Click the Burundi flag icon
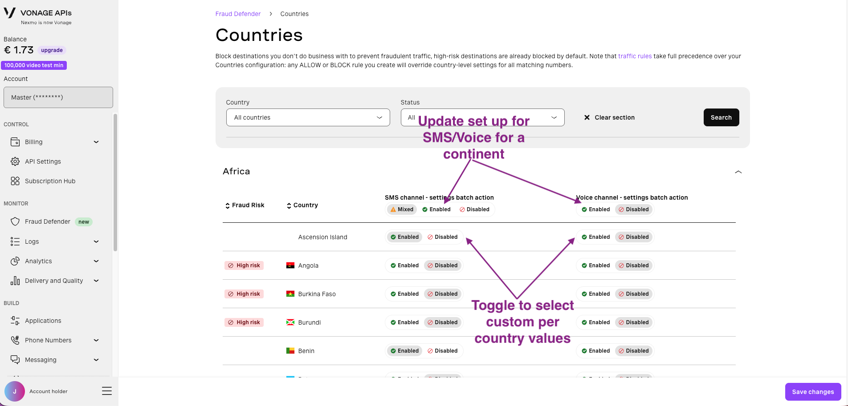The height and width of the screenshot is (406, 848). click(x=290, y=322)
